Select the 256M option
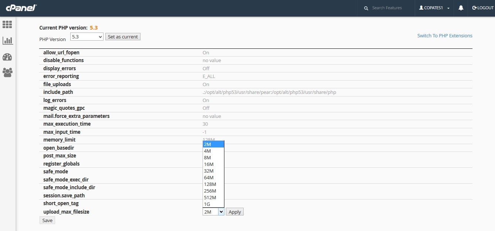495x231 pixels. coord(213,191)
